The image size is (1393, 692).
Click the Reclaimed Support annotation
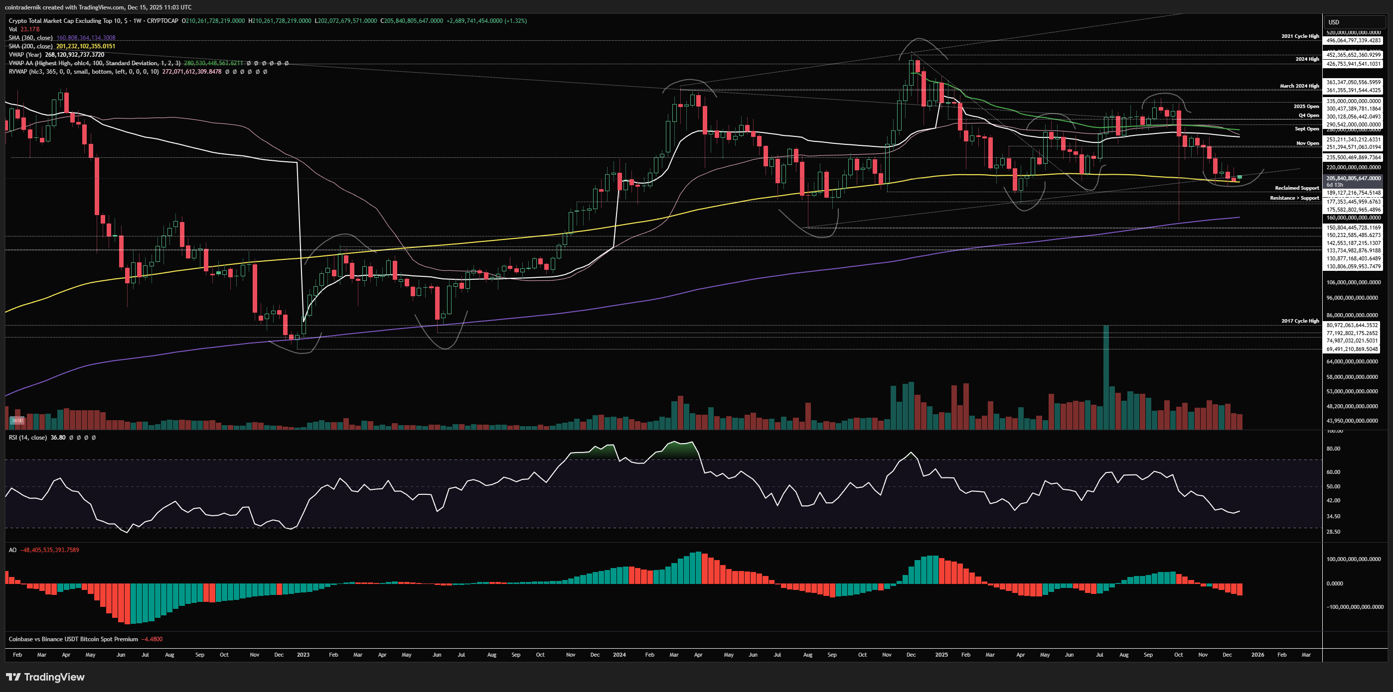pyautogui.click(x=1296, y=188)
